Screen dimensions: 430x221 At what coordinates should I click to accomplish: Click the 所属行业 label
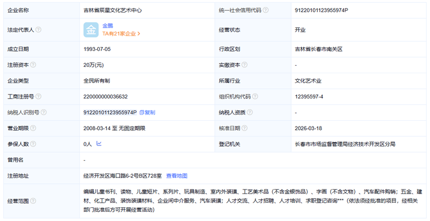[x=229, y=81]
